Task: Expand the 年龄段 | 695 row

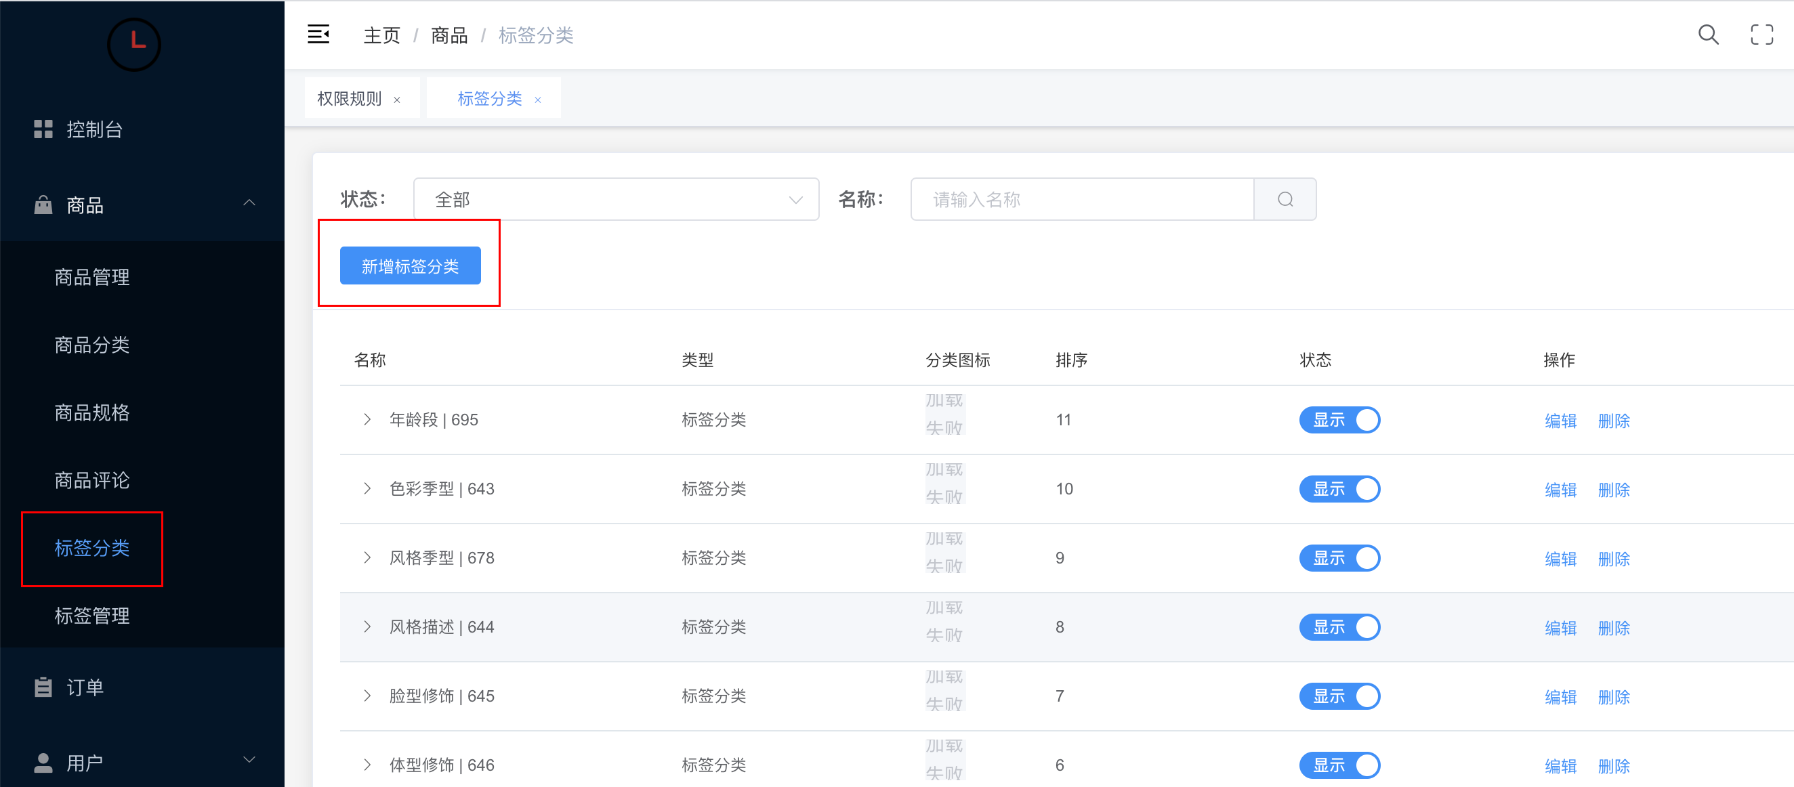Action: tap(367, 419)
